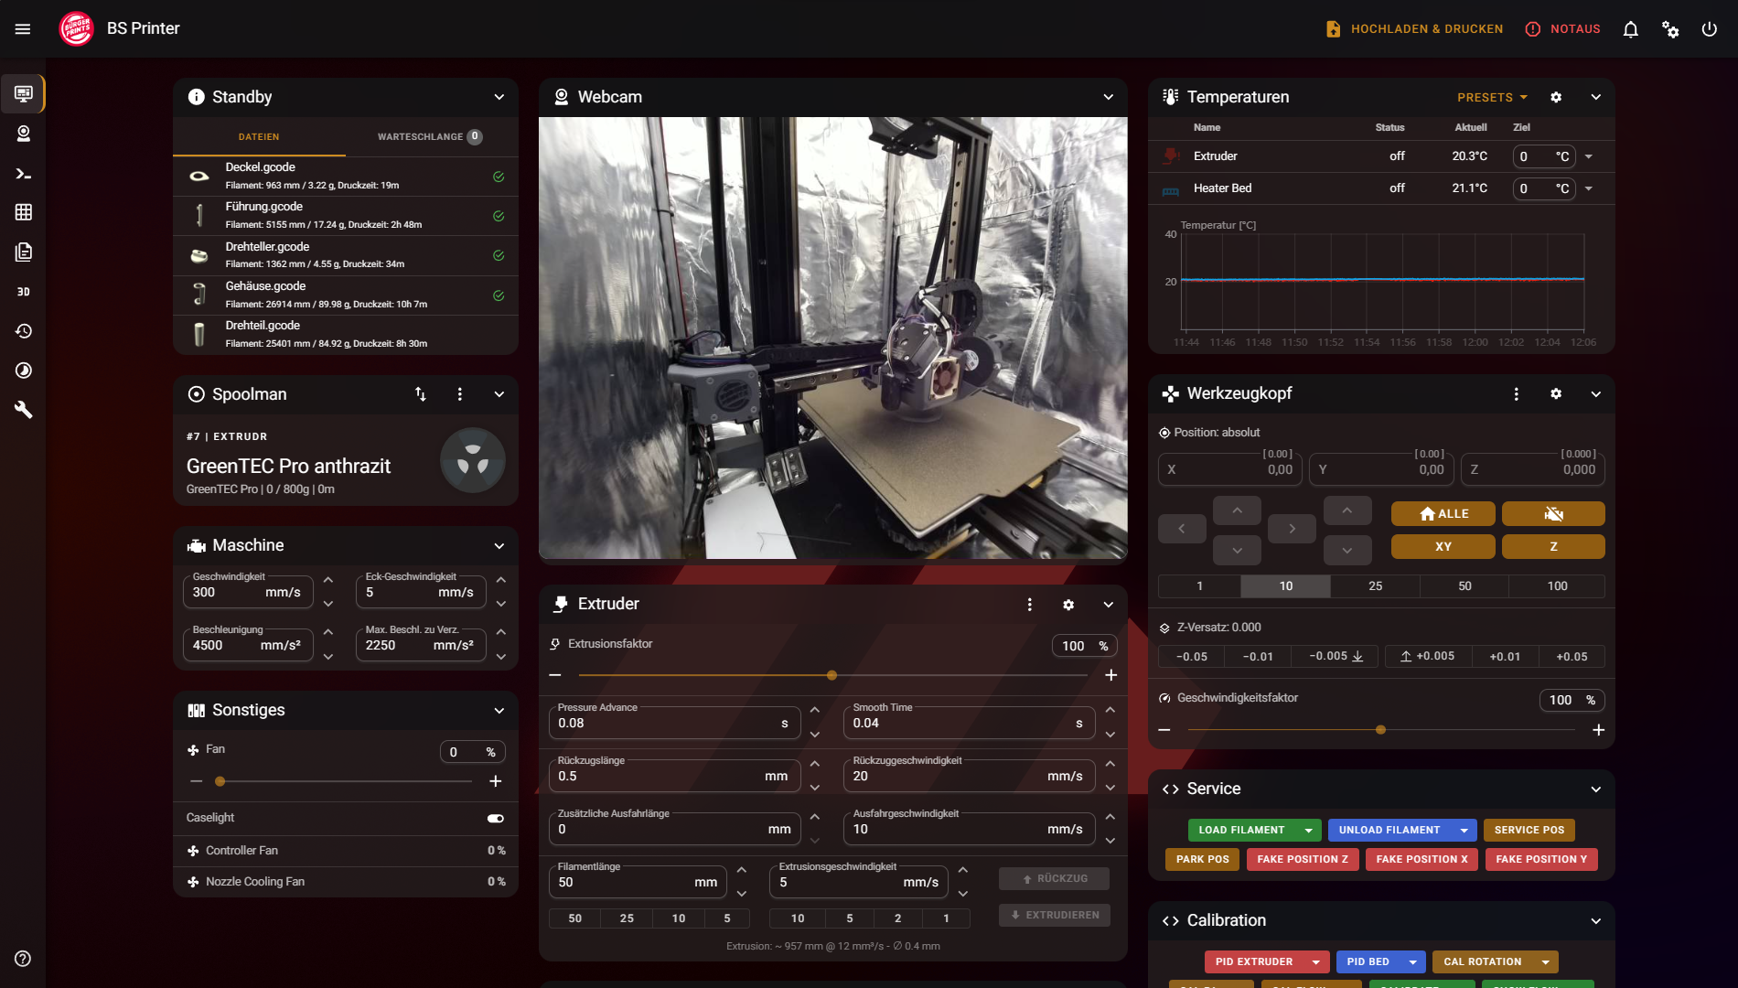Open the 3D G-Code viewer in sidebar
Image resolution: width=1738 pixels, height=988 pixels.
click(x=23, y=291)
